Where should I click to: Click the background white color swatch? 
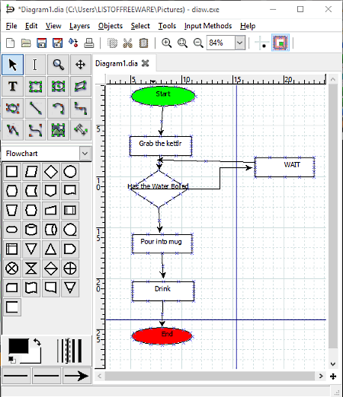[x=34, y=358]
